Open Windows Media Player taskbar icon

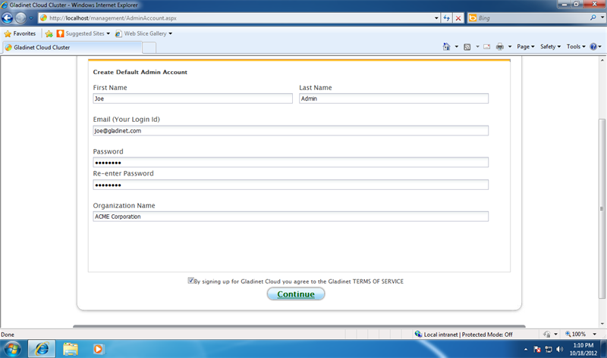[x=98, y=349]
